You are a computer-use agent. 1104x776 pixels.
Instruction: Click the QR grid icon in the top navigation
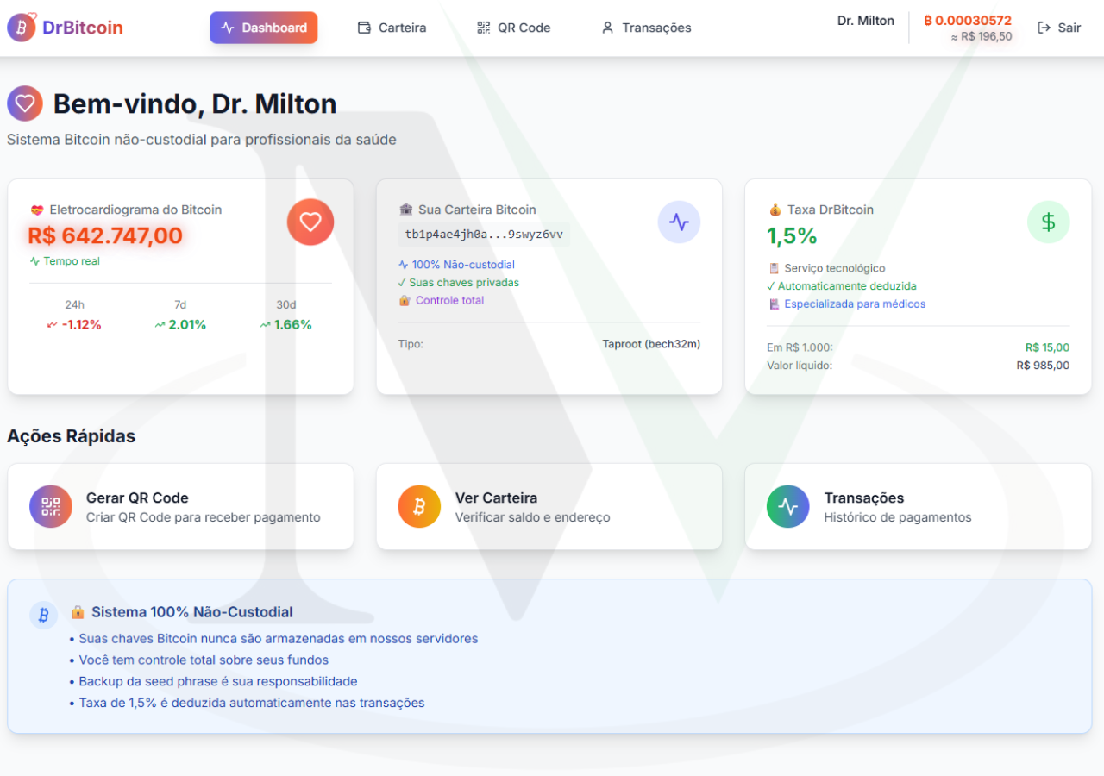pyautogui.click(x=483, y=28)
